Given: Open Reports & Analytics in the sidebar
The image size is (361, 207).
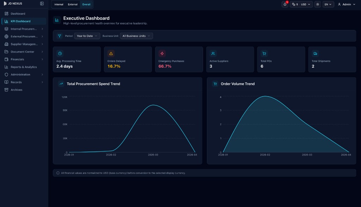Looking at the screenshot, I should [24, 67].
